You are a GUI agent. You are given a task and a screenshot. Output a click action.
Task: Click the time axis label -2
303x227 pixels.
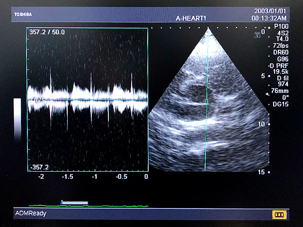click(x=41, y=176)
